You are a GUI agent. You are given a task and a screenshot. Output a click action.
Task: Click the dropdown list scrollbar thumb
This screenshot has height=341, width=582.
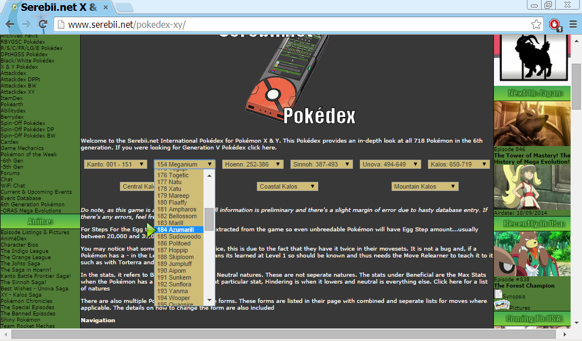[209, 219]
